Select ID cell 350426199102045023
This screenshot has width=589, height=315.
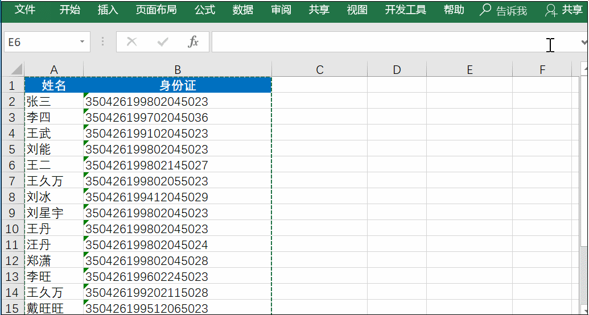pyautogui.click(x=178, y=133)
